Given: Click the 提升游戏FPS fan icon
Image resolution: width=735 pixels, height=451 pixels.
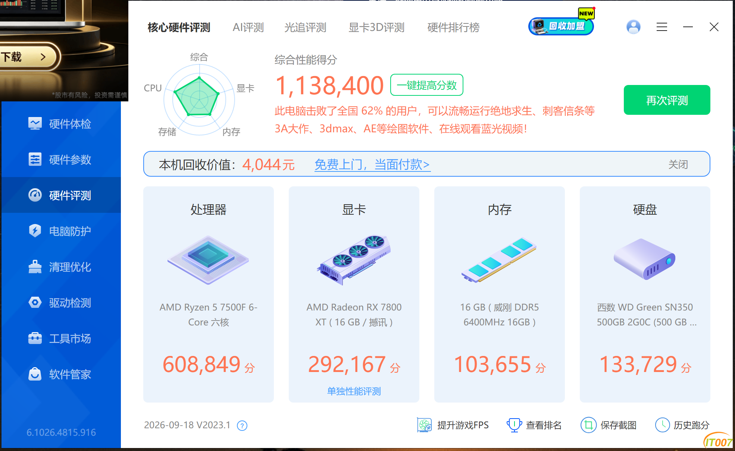Looking at the screenshot, I should pyautogui.click(x=424, y=425).
